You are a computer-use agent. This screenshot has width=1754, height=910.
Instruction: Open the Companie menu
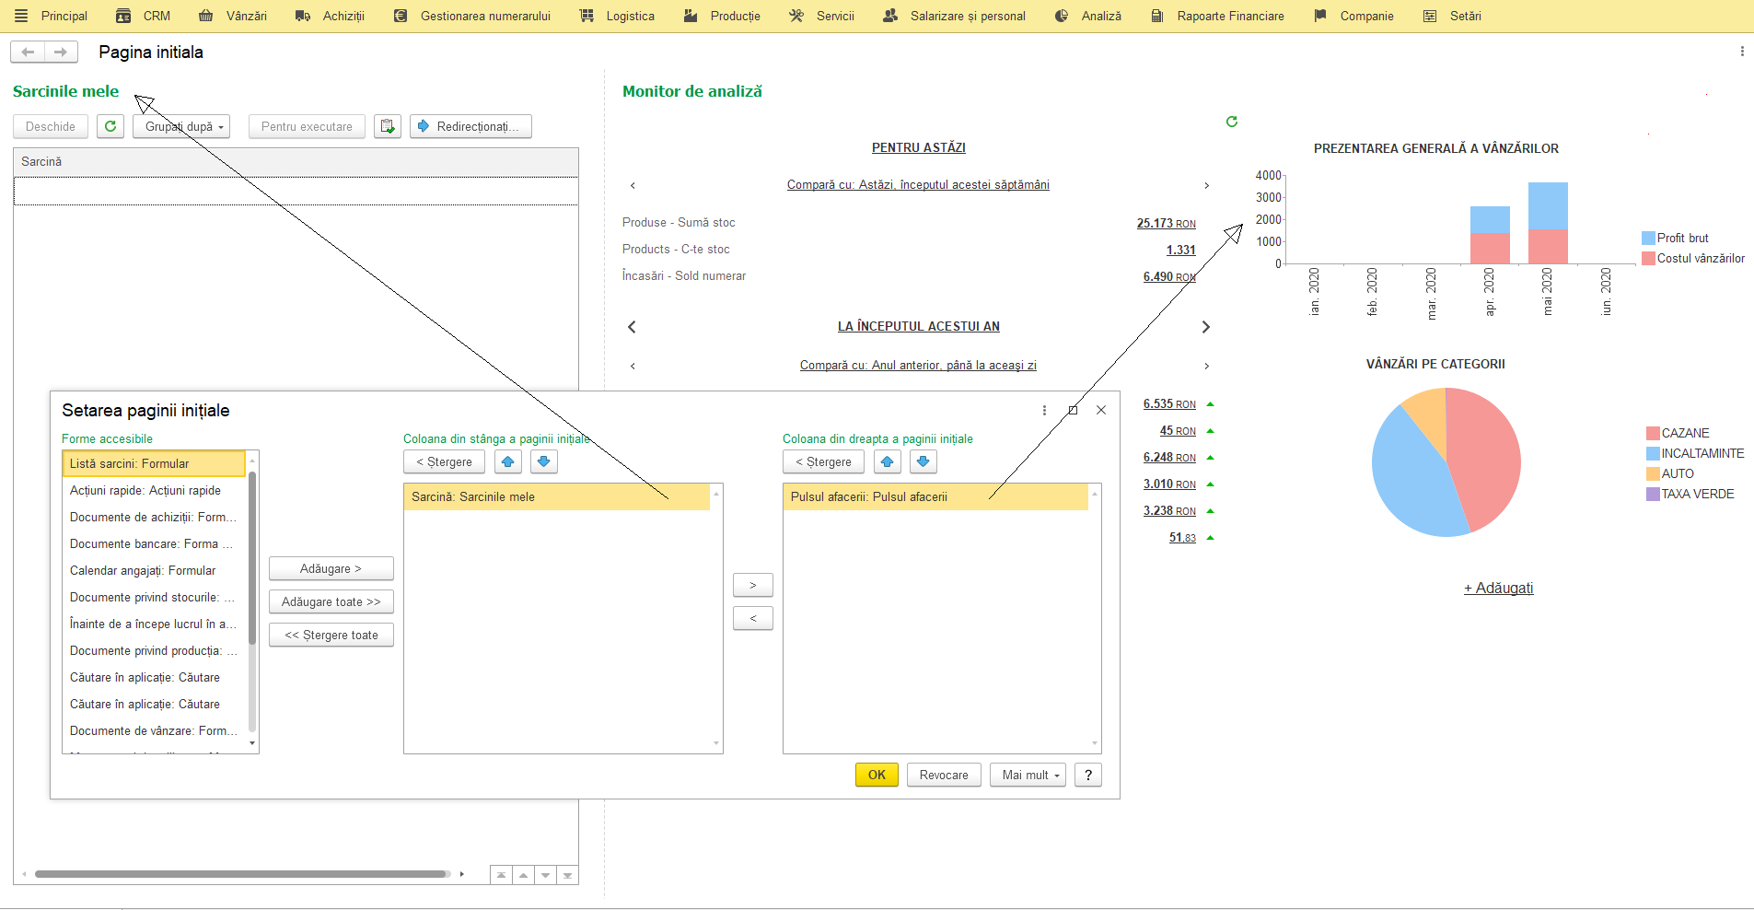[1353, 16]
